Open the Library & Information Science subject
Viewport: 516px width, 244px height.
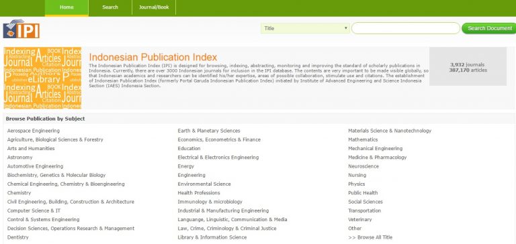coord(212,237)
